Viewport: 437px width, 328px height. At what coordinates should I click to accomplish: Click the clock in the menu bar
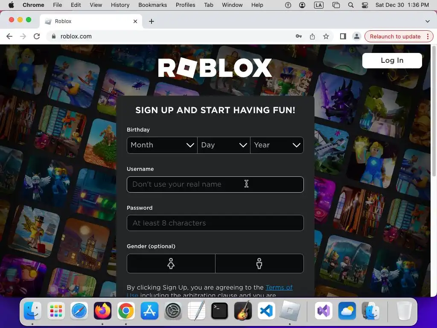(x=402, y=5)
